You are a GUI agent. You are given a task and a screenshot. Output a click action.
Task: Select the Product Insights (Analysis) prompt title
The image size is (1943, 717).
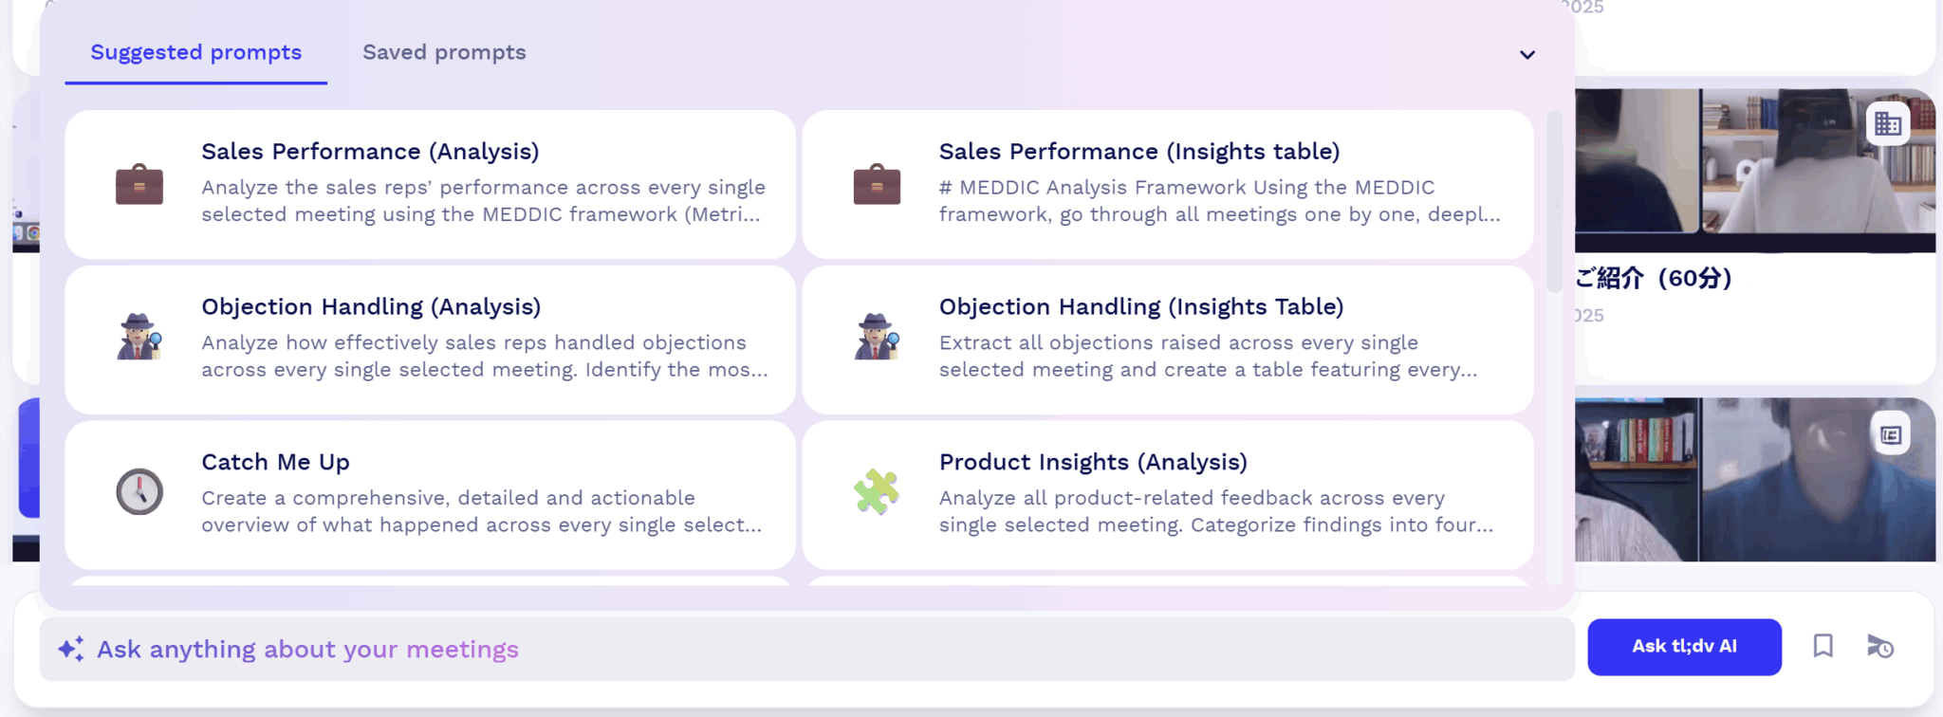[1093, 462]
